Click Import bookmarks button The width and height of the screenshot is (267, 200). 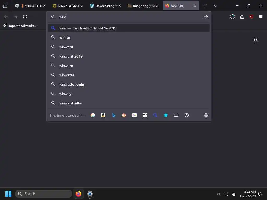(20, 26)
